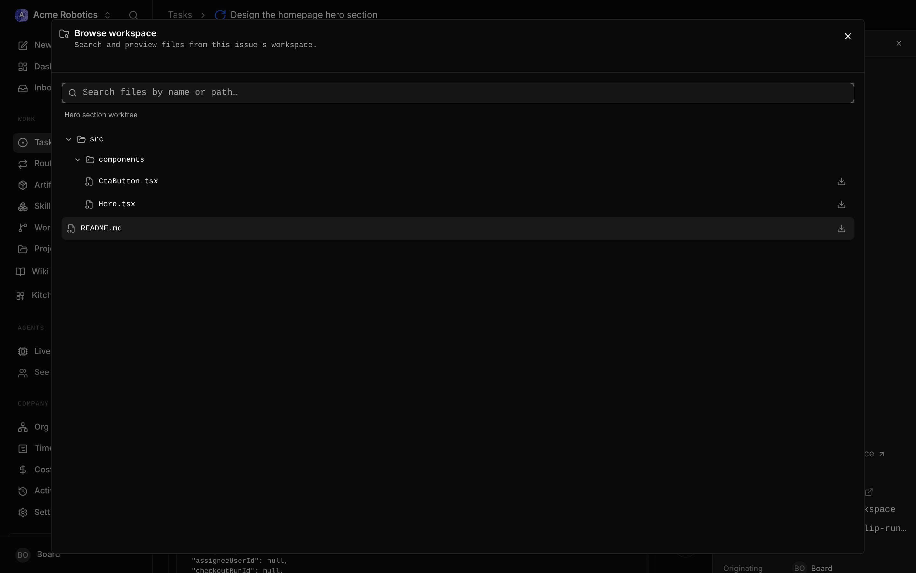
Task: Open the CtaButton.tsx file
Action: [x=128, y=181]
